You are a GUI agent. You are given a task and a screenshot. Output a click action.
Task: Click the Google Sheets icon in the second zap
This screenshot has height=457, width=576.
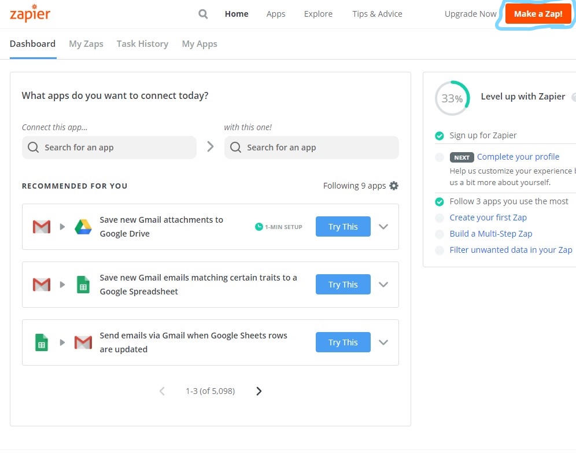[83, 285]
